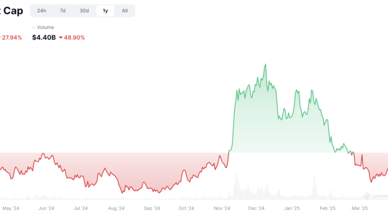Click the Aug '24 axis label
388x222 pixels.
point(116,209)
